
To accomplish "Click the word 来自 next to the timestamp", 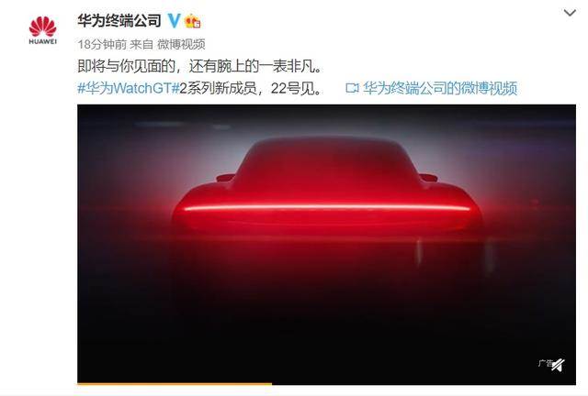I will coord(141,44).
